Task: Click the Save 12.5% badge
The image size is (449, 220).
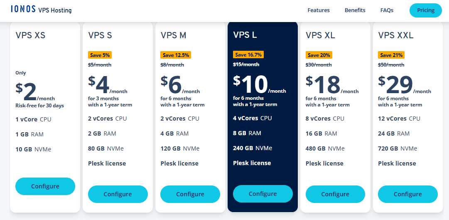Action: 176,55
